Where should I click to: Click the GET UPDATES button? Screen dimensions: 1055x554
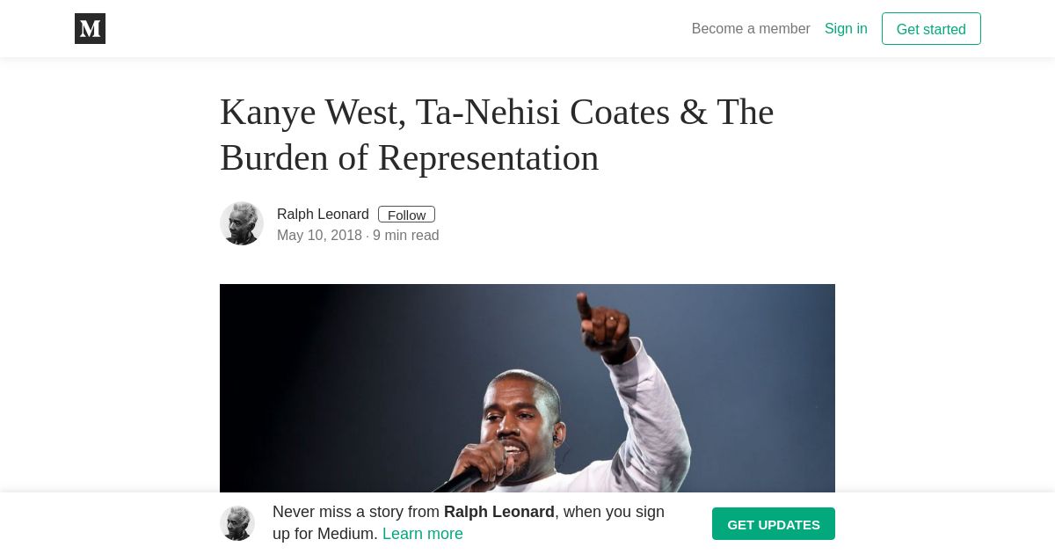774,524
